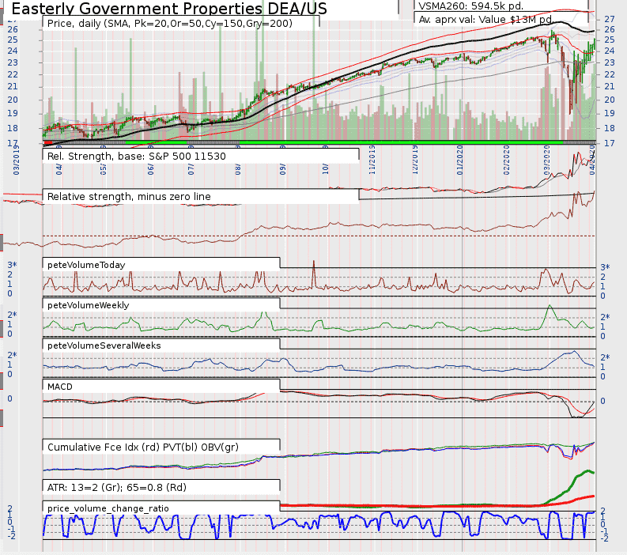Click the 3* mark left of peteVolumeToday
The image size is (627, 555).
pyautogui.click(x=12, y=265)
